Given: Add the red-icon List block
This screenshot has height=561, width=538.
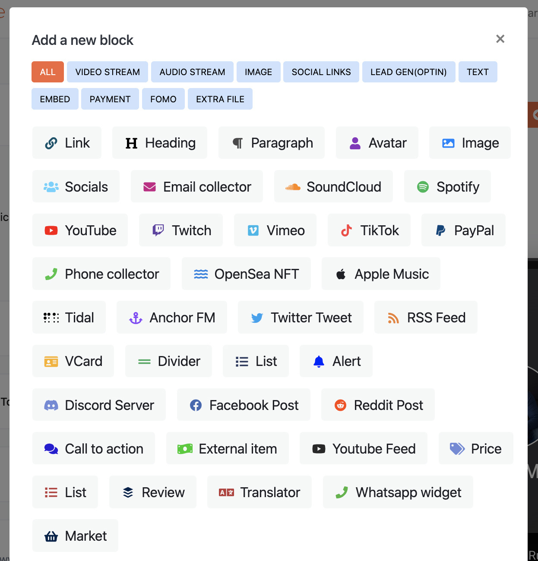Looking at the screenshot, I should click(65, 492).
